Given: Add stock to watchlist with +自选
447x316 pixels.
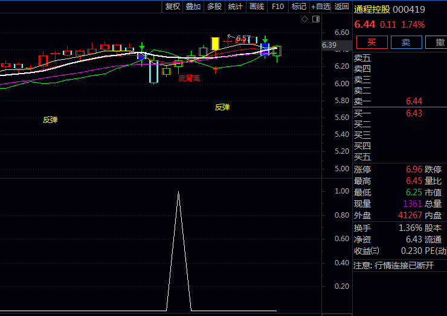Looking at the screenshot, I should pyautogui.click(x=321, y=7).
